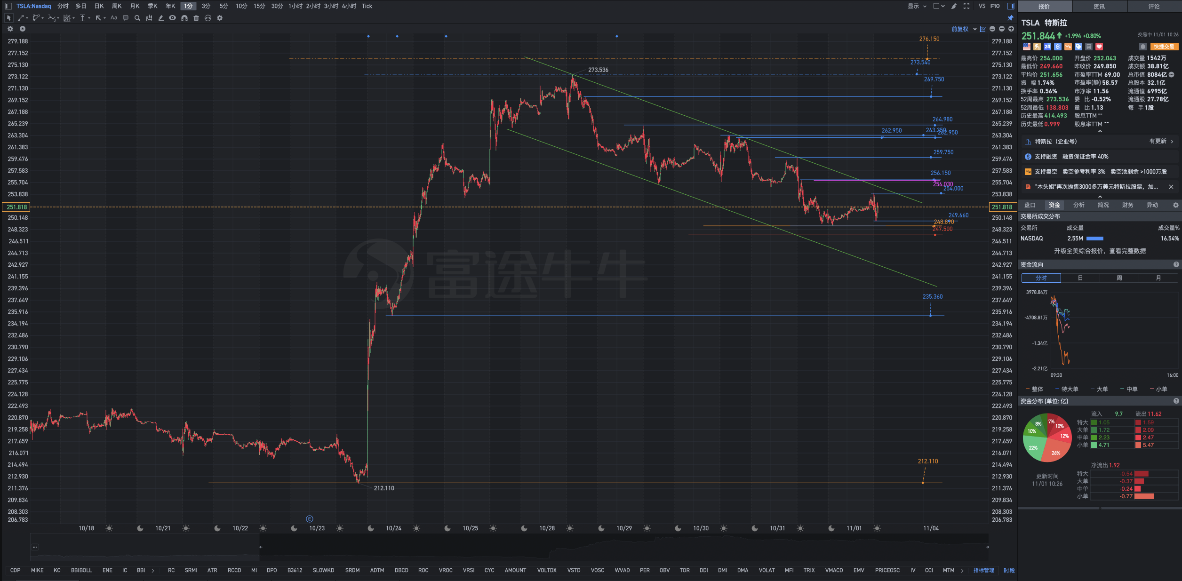Switch to 1小时 timeframe
Viewport: 1182px width, 581px height.
click(295, 6)
